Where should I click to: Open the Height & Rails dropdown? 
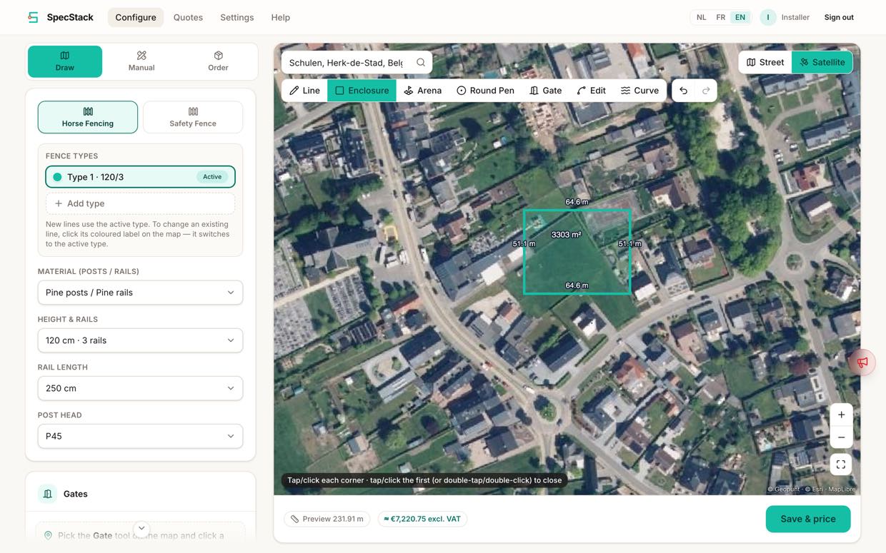click(140, 340)
